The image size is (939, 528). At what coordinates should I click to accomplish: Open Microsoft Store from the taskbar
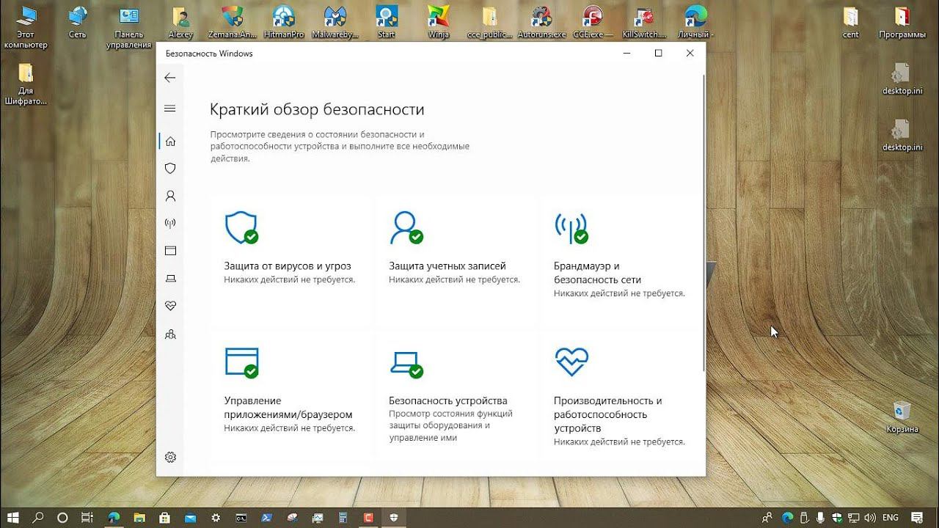165,517
